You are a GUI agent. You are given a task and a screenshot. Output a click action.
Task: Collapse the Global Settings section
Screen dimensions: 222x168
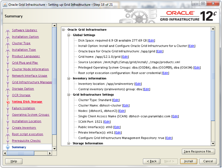point(69,35)
